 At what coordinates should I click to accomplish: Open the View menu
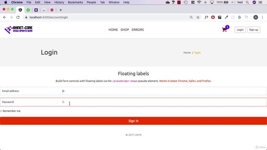coord(47,2)
